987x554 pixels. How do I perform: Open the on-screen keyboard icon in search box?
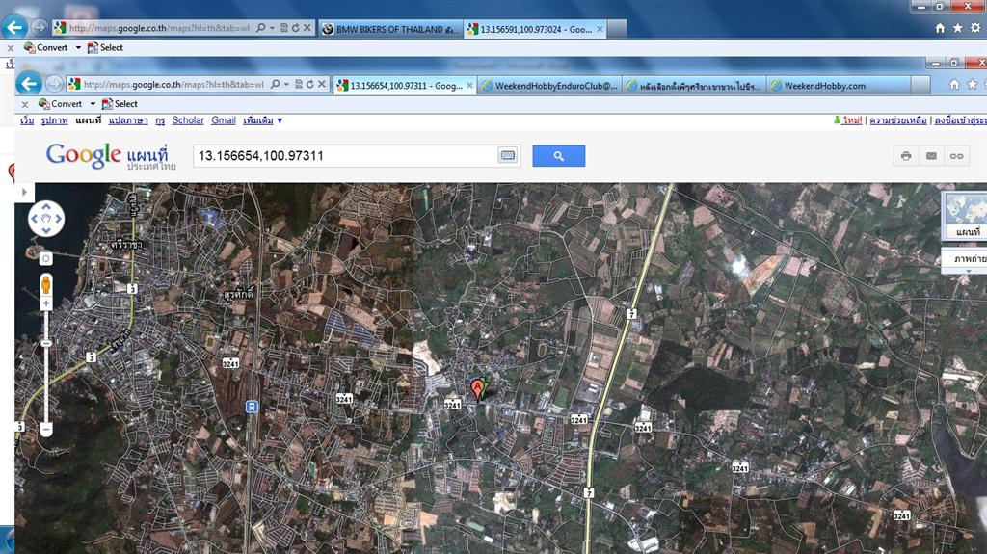pyautogui.click(x=507, y=156)
